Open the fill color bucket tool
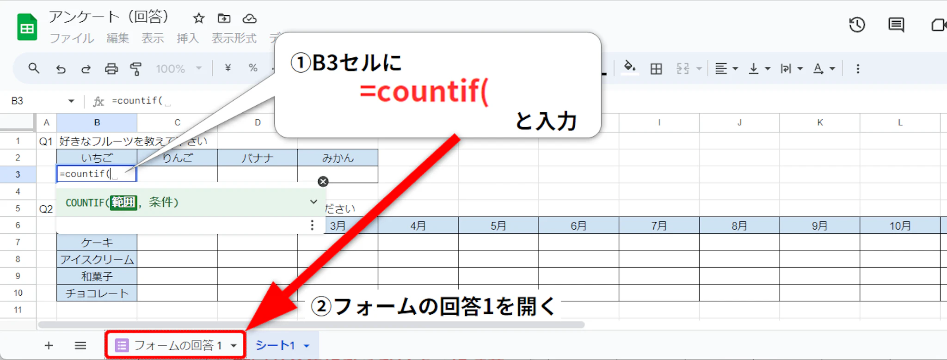The width and height of the screenshot is (947, 360). (x=629, y=67)
